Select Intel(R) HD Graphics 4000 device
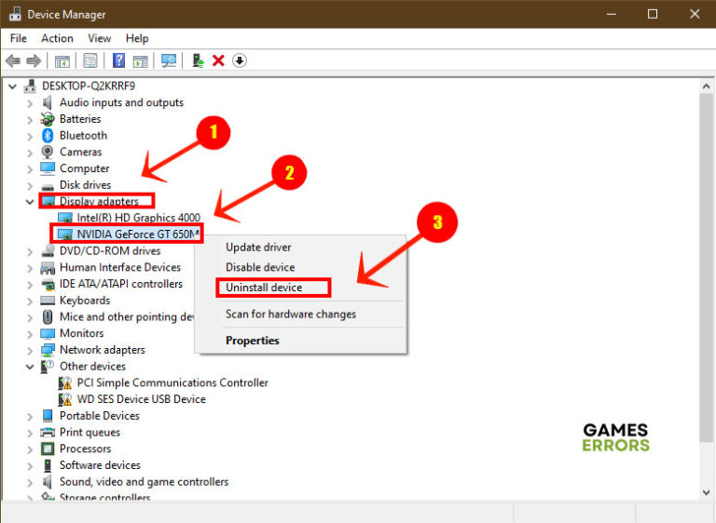The image size is (716, 523). (138, 218)
